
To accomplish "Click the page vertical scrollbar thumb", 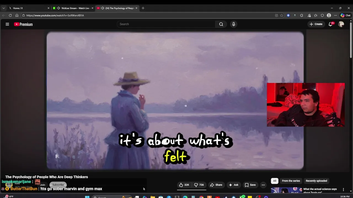I will click(351, 40).
